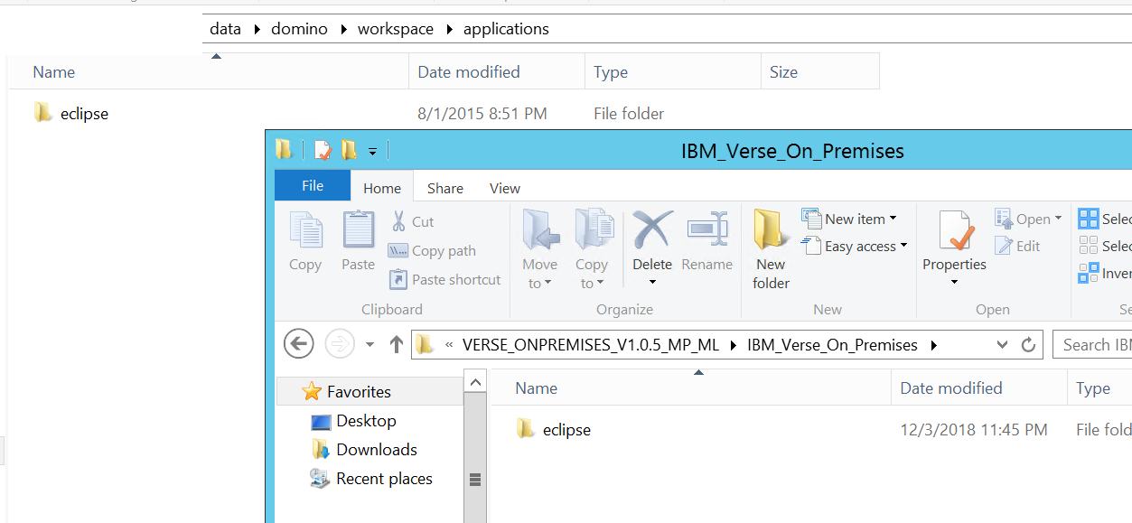
Task: Sort by Name in the applications window
Action: [x=210, y=72]
